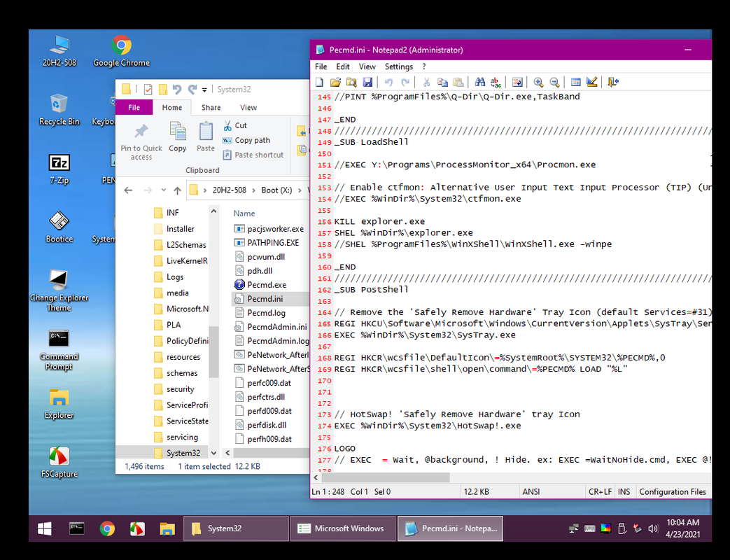Screen dimensions: 730x560
Task: Toggle the INS insert mode indicator
Action: click(624, 491)
